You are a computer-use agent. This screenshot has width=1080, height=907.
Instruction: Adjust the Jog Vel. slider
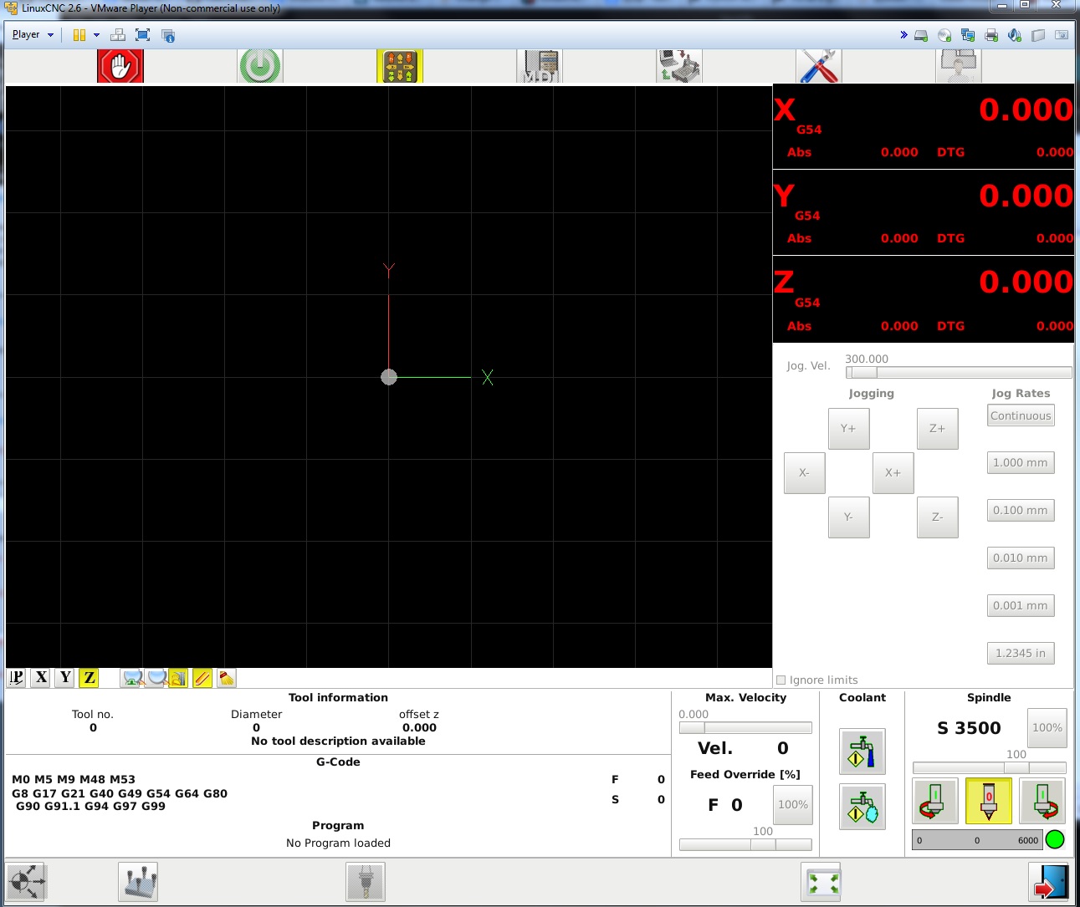point(959,373)
